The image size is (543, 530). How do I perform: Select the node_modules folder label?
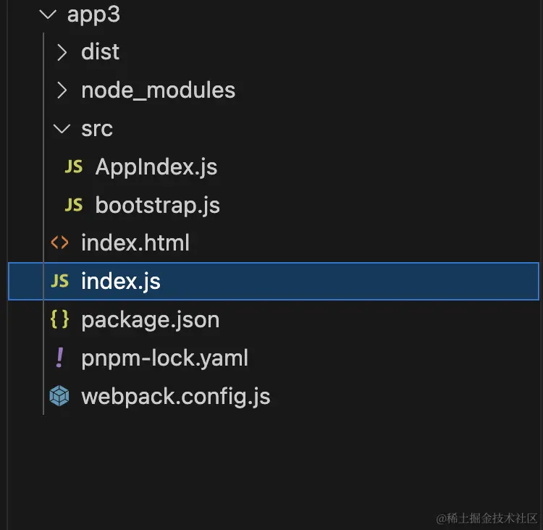click(158, 91)
